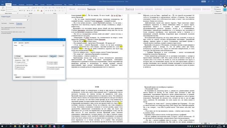
Task: Click the magnifier in navigation search box
Action: click(28, 20)
